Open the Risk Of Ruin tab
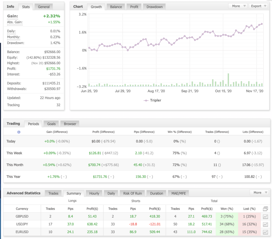Viewport: 272px width, 239px height. [132, 193]
